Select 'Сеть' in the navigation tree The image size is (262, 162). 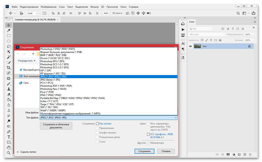coord(24,83)
